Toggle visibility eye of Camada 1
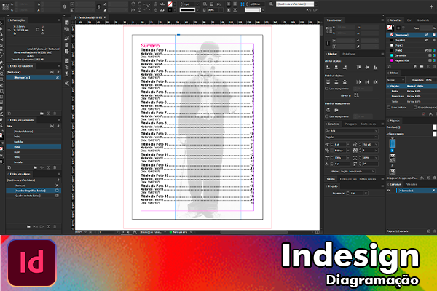Screen dimensions: 437x291 point(389,191)
